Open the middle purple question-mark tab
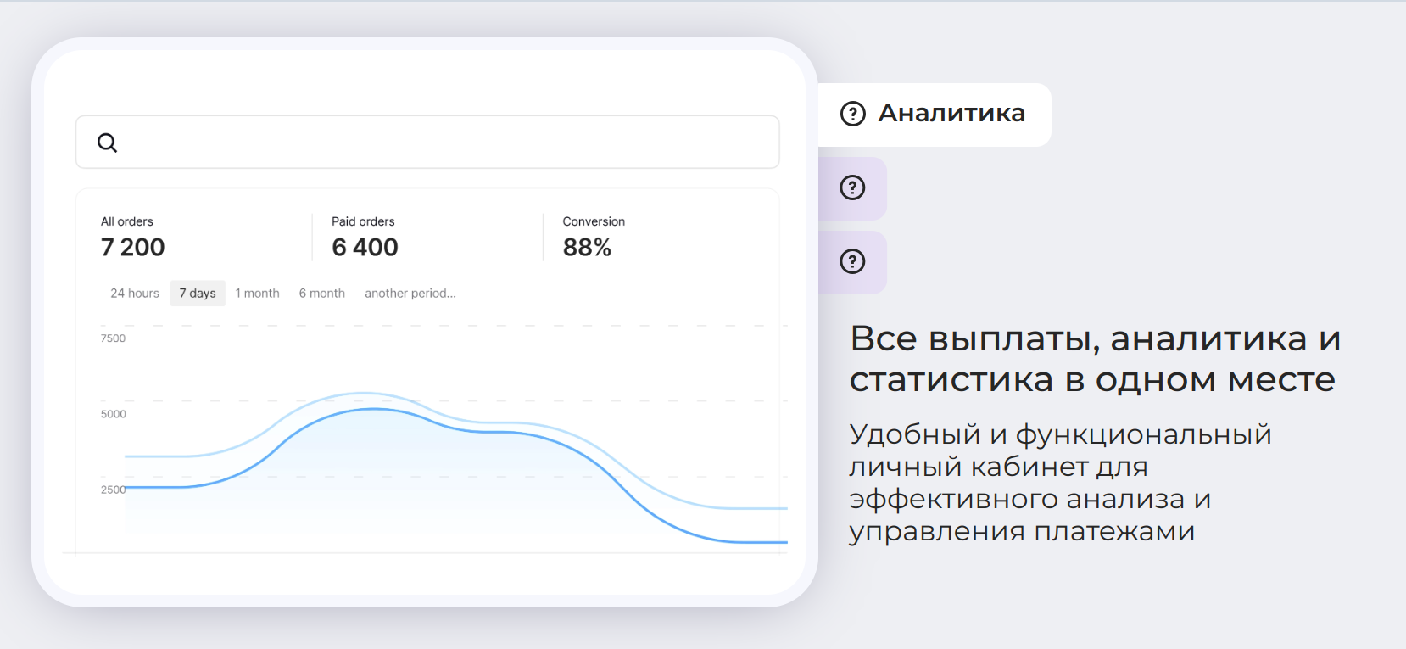This screenshot has height=649, width=1406. tap(852, 187)
